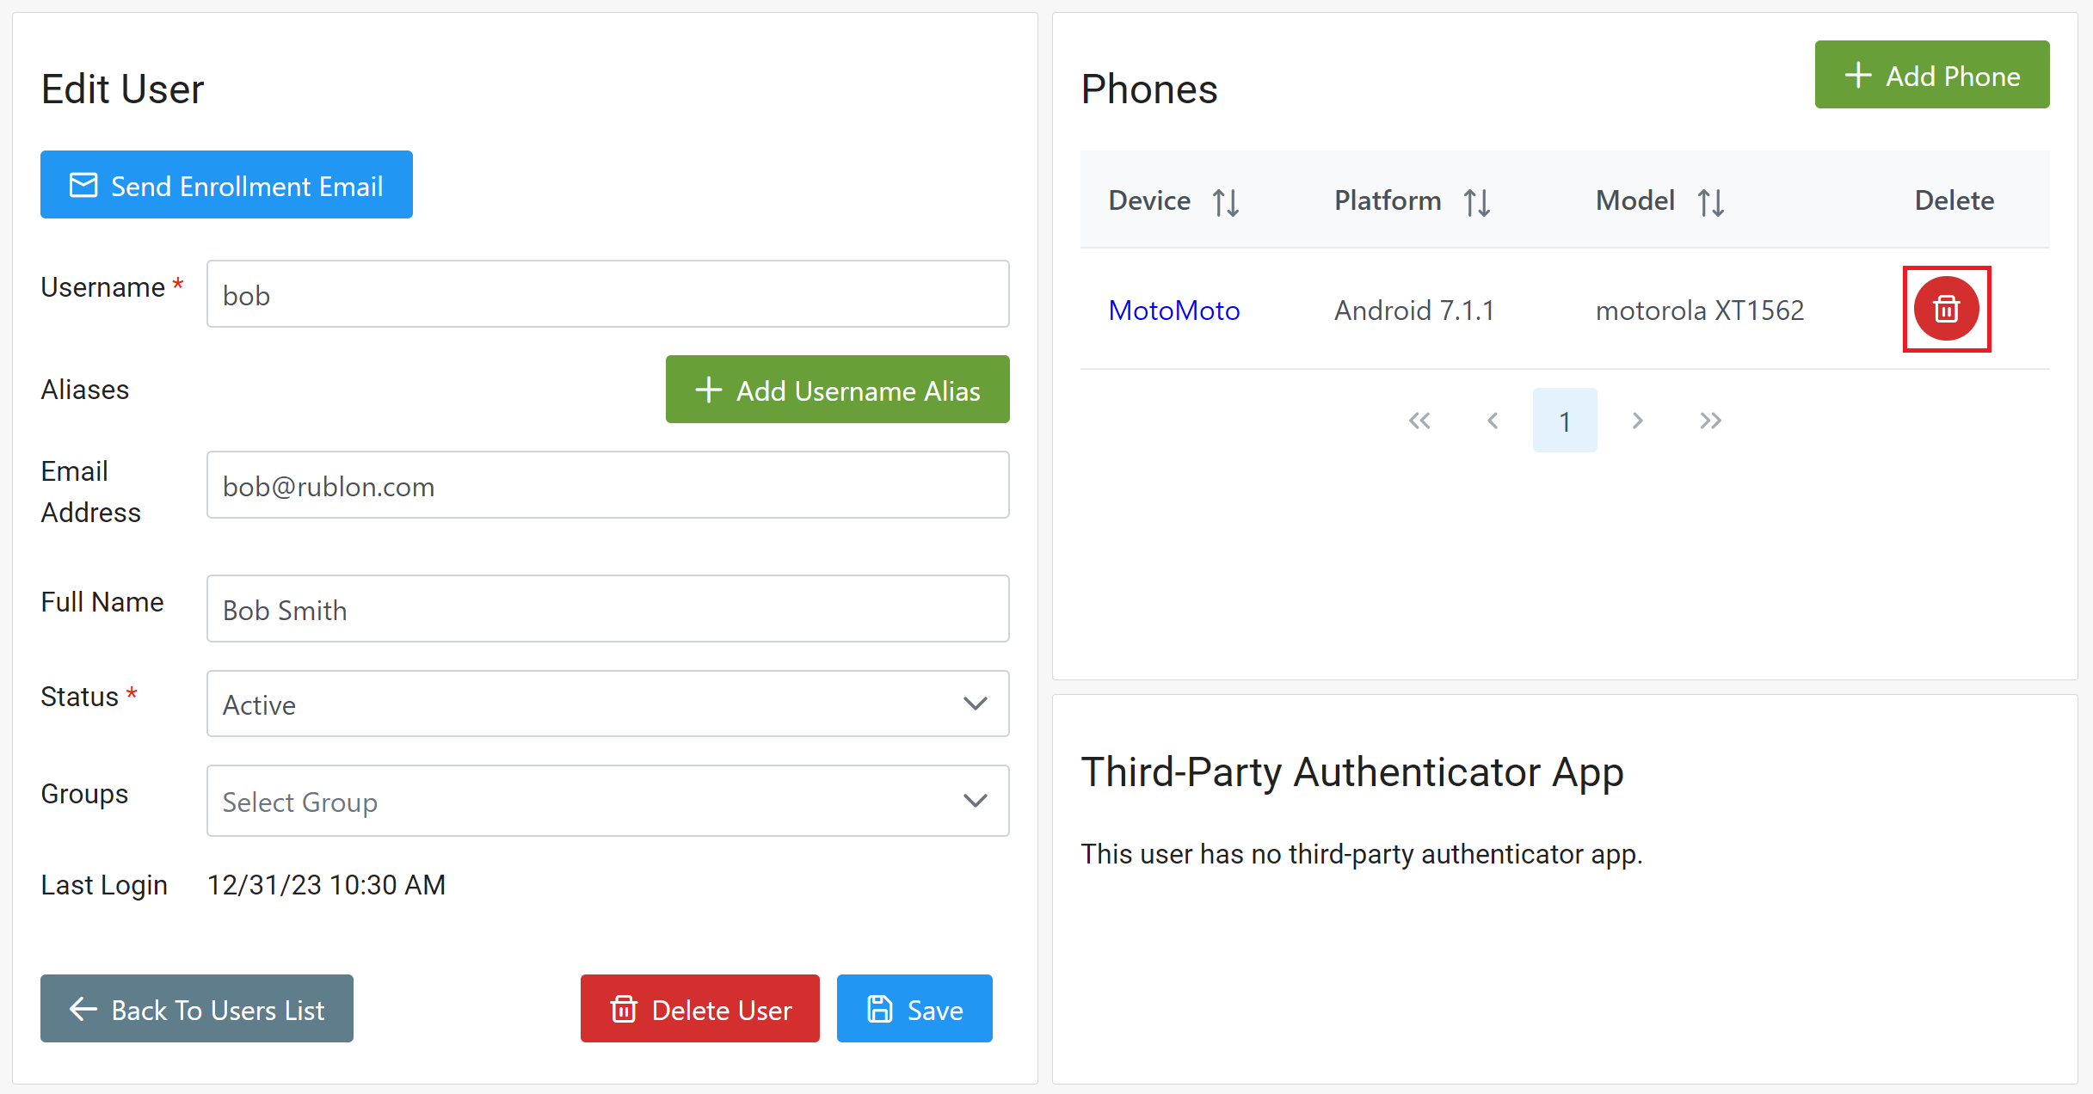Go Back To Users List
This screenshot has height=1094, width=2093.
tap(197, 1009)
